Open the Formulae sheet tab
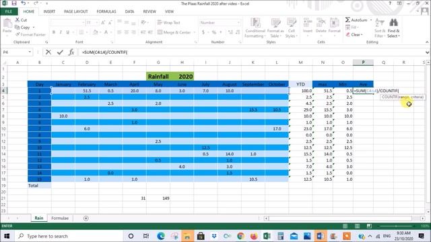The height and width of the screenshot is (242, 431). (x=60, y=218)
